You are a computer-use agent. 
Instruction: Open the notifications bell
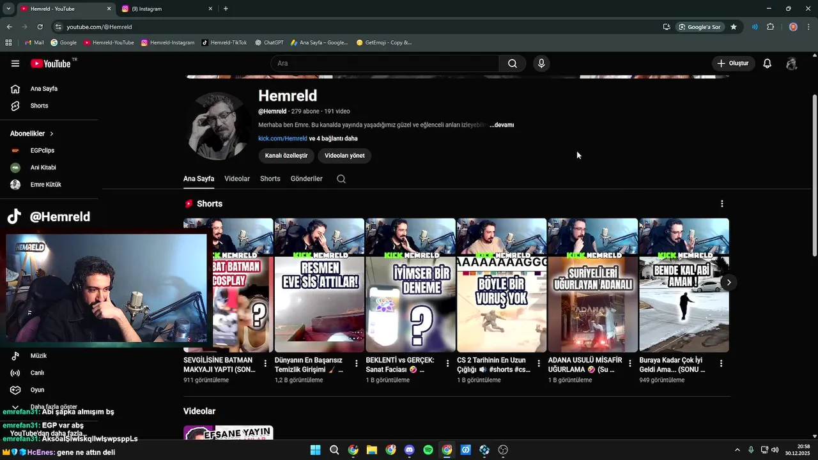[x=767, y=63]
